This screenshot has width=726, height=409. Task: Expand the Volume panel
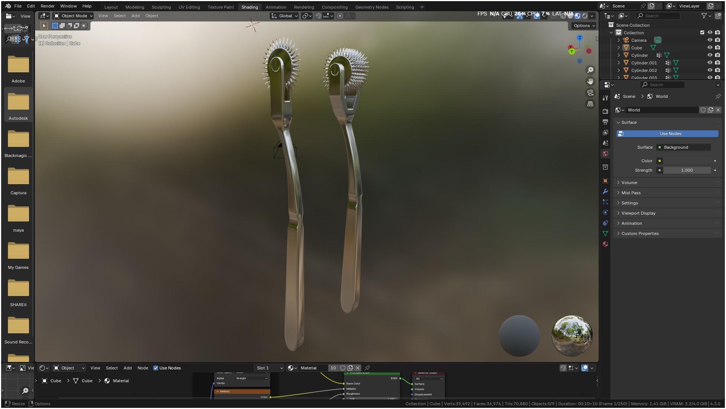[629, 183]
